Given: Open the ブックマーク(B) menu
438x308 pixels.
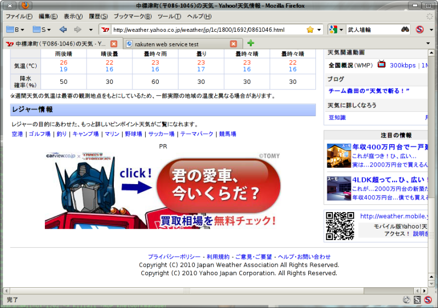Looking at the screenshot, I should tap(132, 16).
